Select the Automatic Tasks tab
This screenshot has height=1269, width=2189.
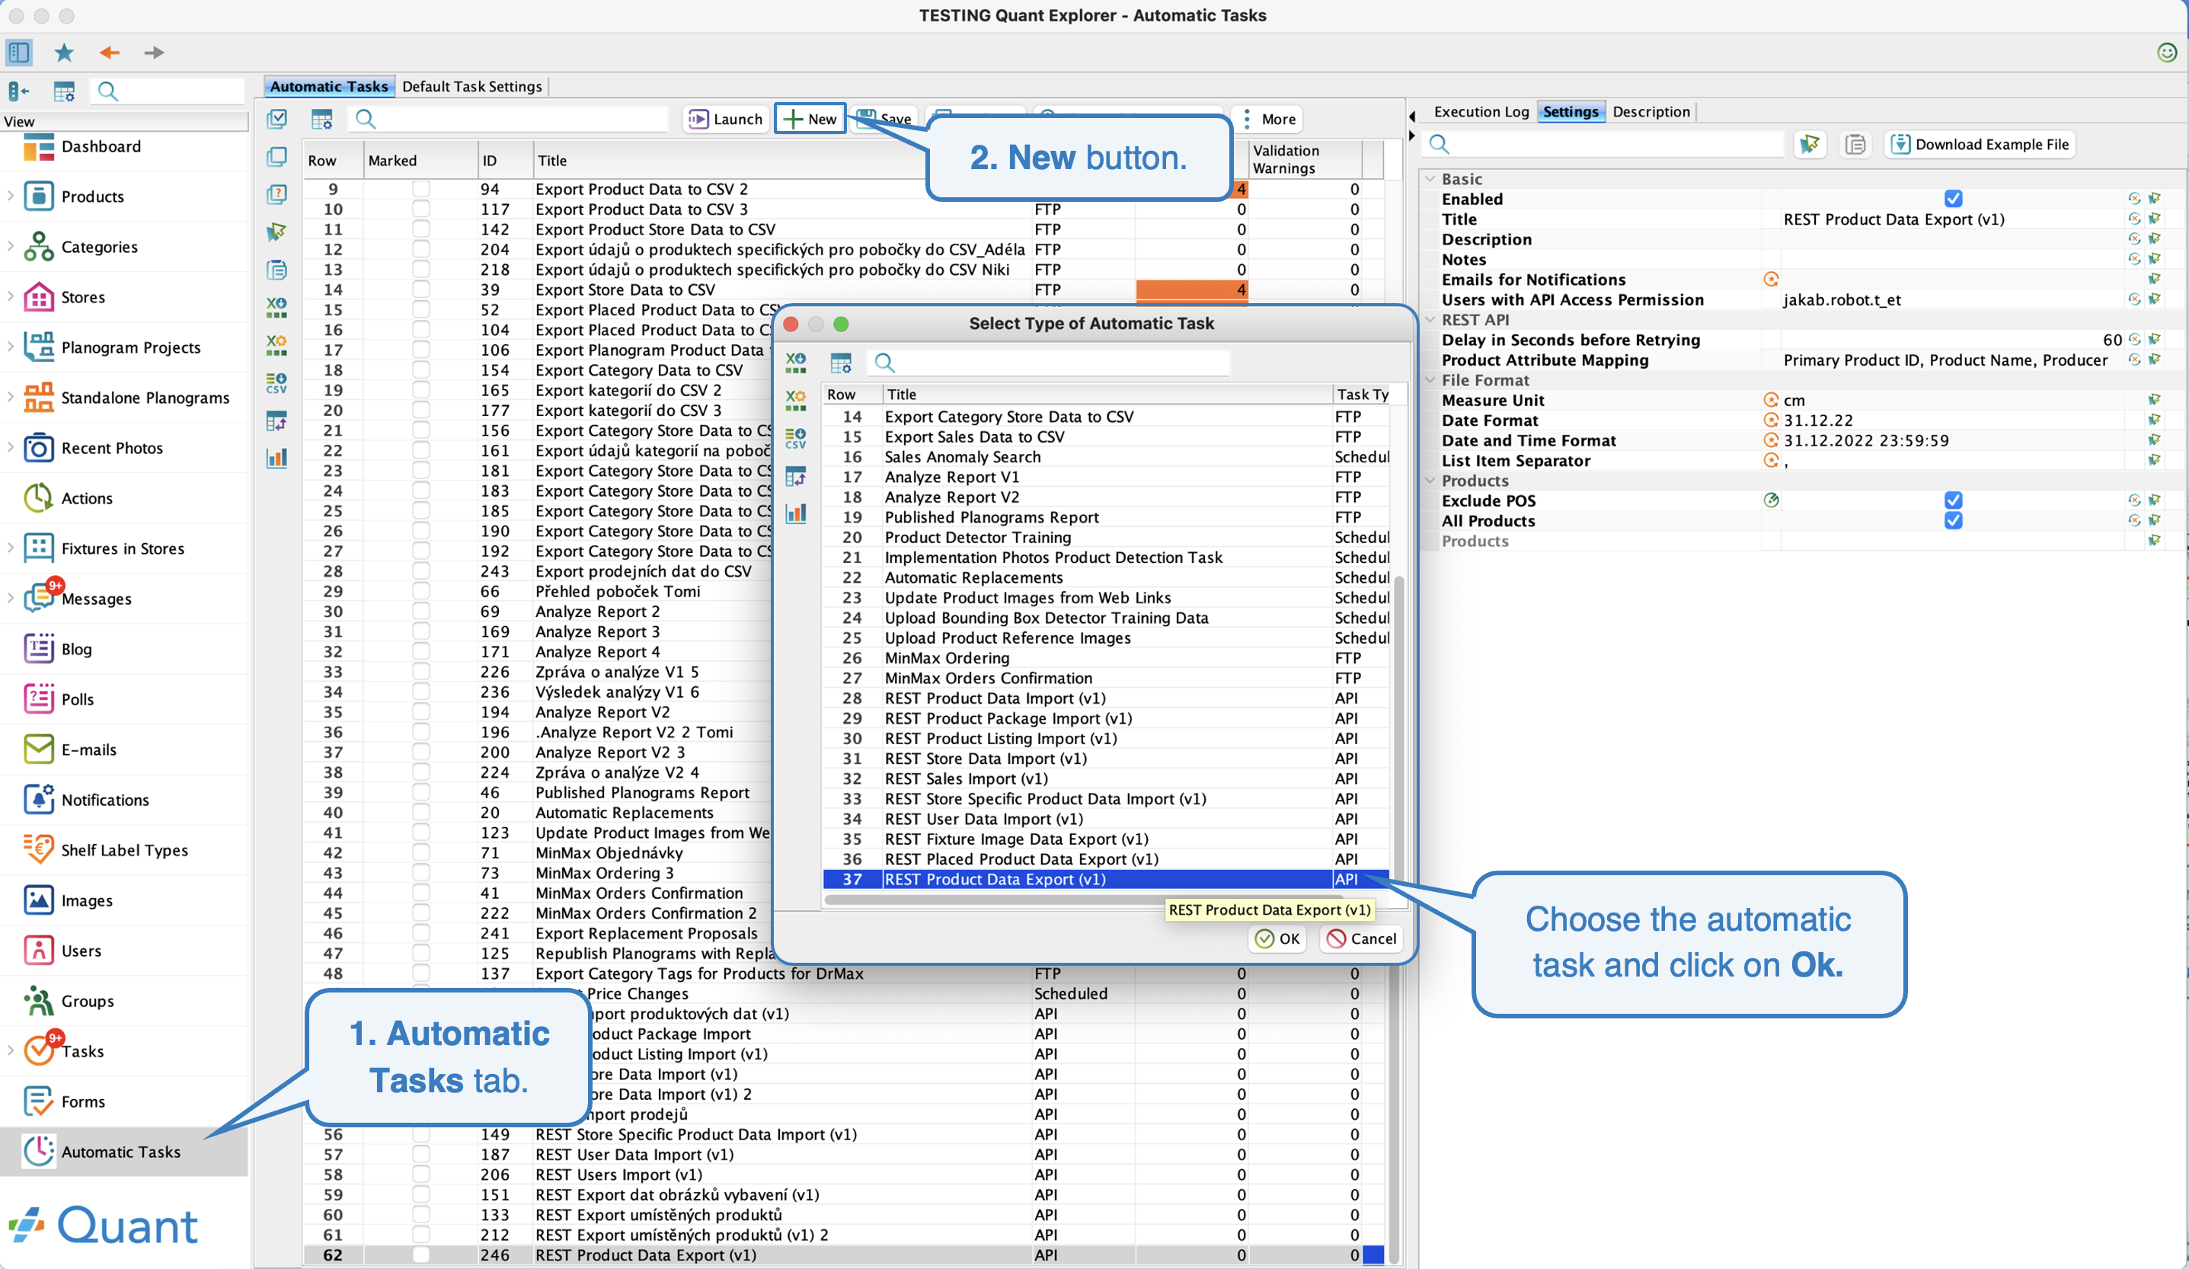click(x=328, y=86)
